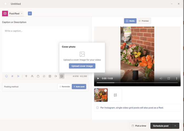
Task: Select Reminder posting method
Action: pyautogui.click(x=65, y=87)
